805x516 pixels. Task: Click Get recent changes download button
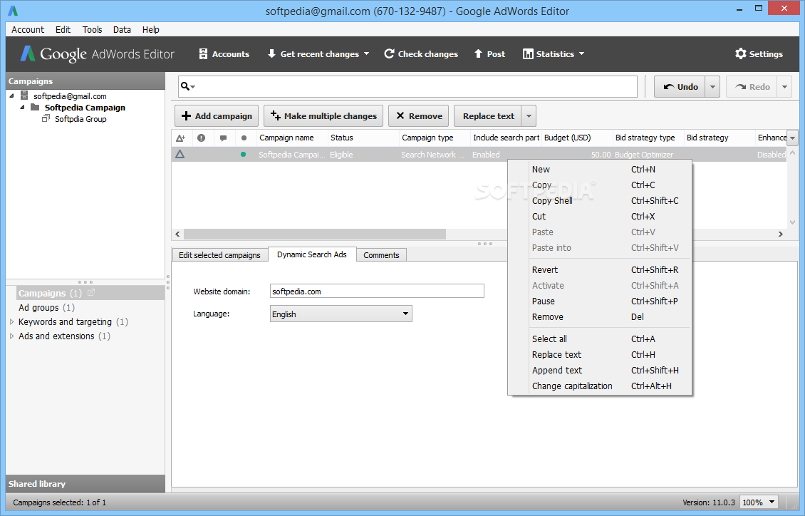coord(313,54)
